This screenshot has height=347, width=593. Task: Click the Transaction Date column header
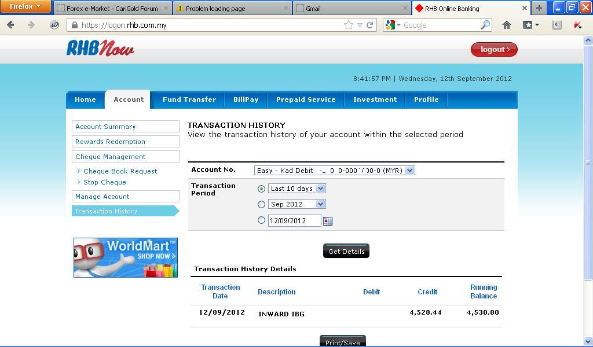coord(221,291)
